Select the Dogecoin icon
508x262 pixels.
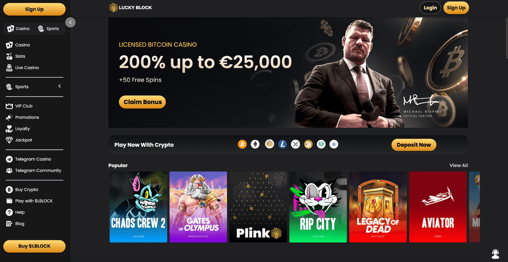[x=308, y=144]
